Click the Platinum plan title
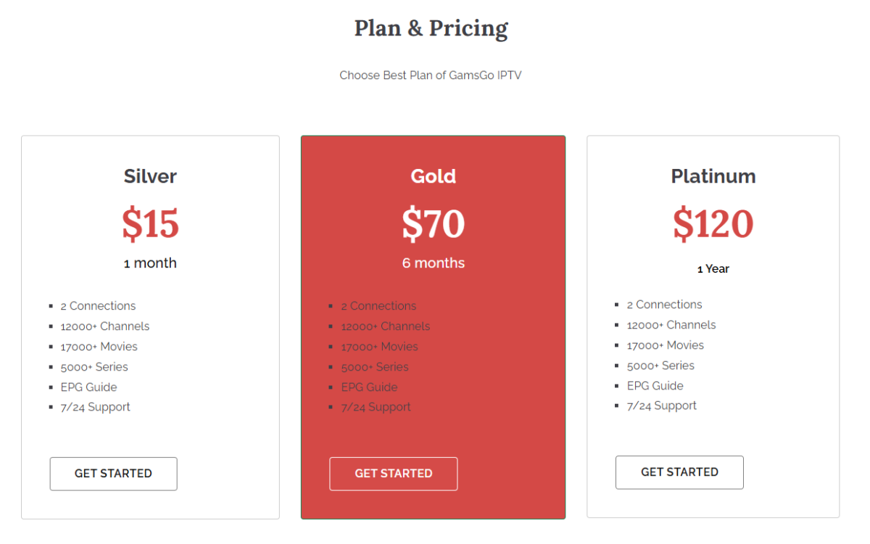This screenshot has height=544, width=870. pos(713,176)
